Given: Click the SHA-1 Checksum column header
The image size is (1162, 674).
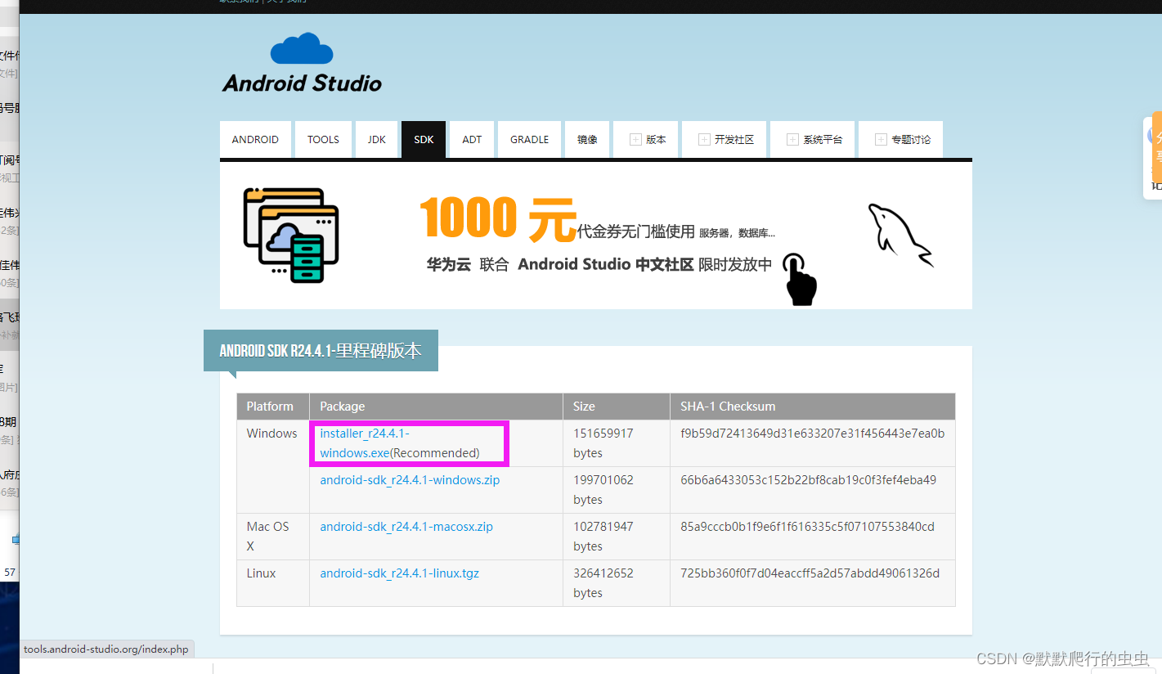Looking at the screenshot, I should click(812, 407).
